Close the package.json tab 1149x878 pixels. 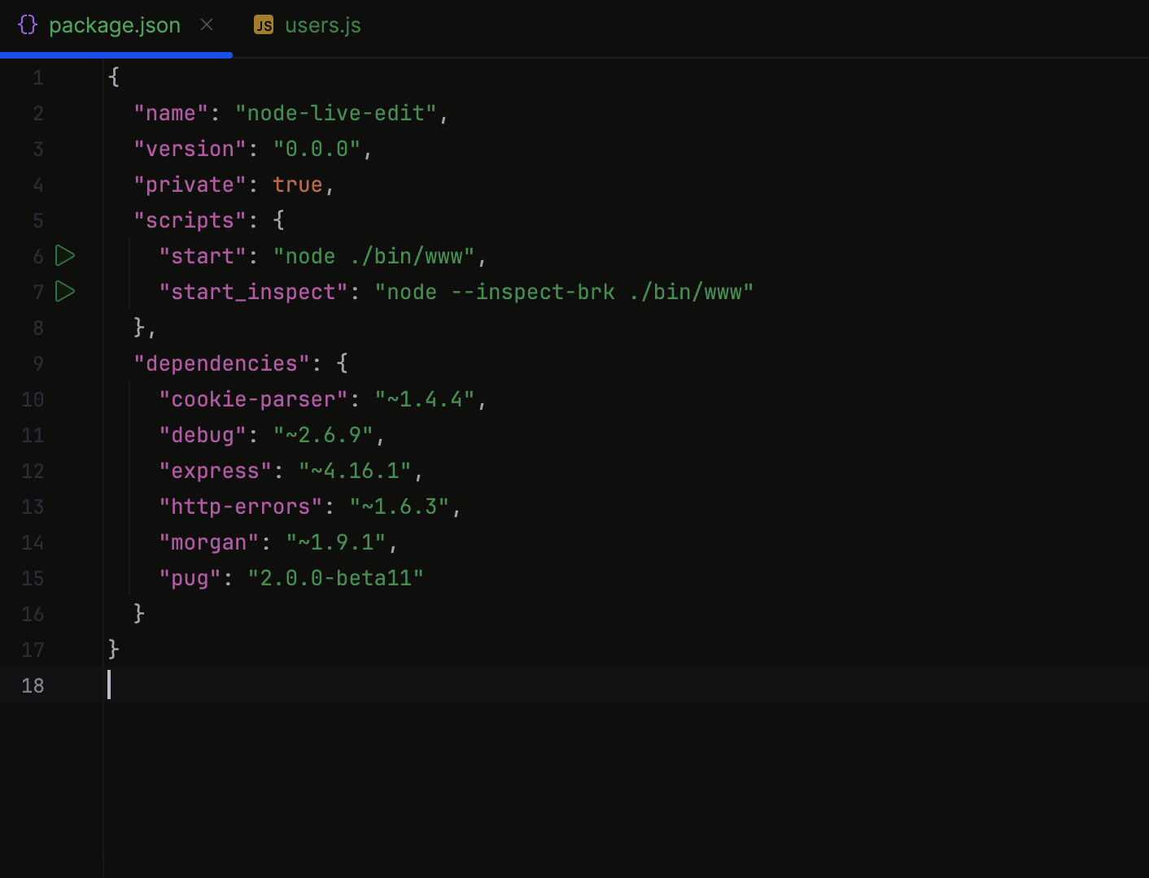pyautogui.click(x=206, y=25)
